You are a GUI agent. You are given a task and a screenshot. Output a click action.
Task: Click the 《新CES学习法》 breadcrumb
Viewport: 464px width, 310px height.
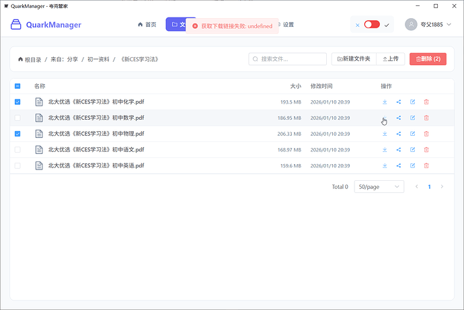tap(140, 59)
